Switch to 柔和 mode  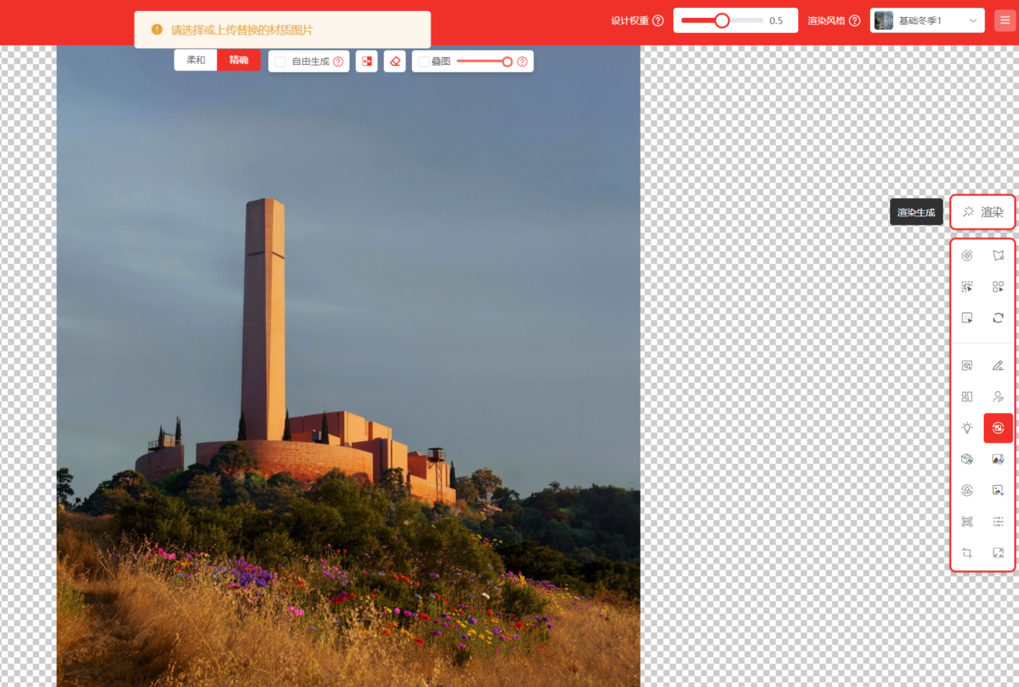pyautogui.click(x=196, y=60)
